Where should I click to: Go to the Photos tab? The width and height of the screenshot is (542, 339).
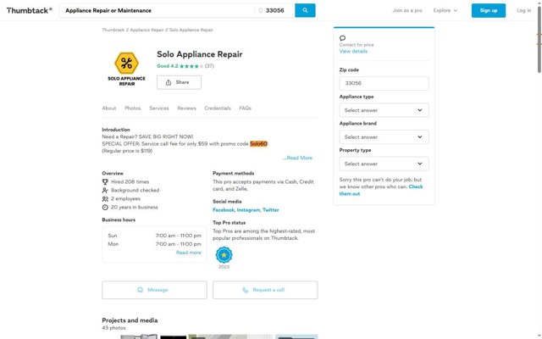(133, 108)
